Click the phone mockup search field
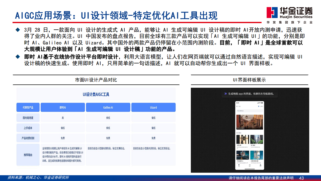Viewport: 321px width, 181px height. coord(250,111)
